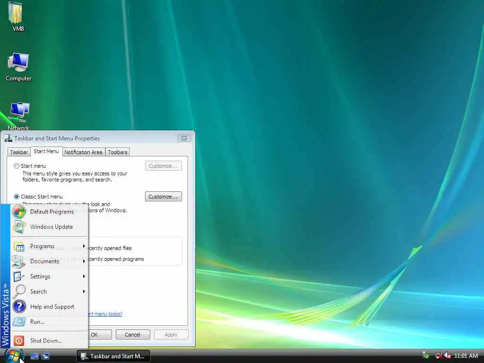Switch to the Toolbars tab
Viewport: 484px width, 363px height.
coord(118,152)
